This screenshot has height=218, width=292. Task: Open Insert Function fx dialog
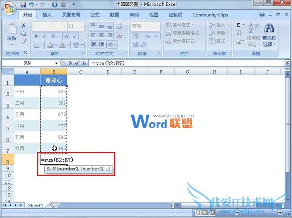coord(84,63)
